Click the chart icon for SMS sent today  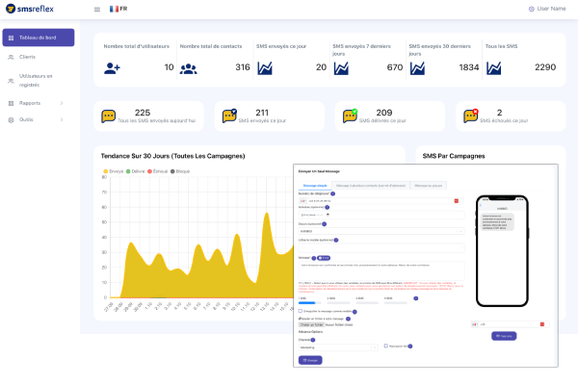pos(264,68)
